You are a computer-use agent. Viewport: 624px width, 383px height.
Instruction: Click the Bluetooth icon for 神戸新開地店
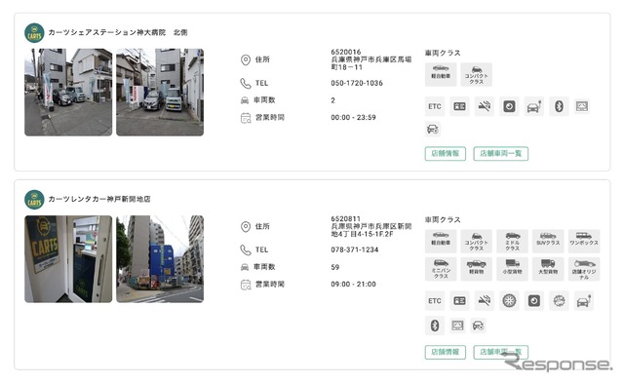(x=435, y=326)
